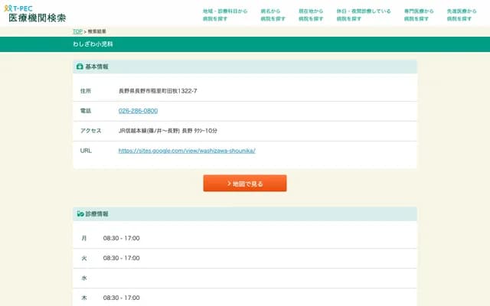Click the URL row label
The height and width of the screenshot is (306, 490).
point(86,151)
